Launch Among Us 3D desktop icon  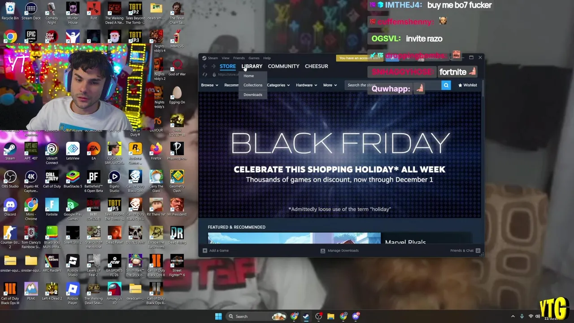[x=114, y=293]
